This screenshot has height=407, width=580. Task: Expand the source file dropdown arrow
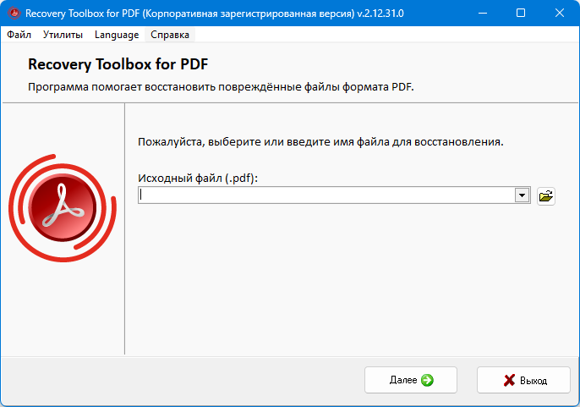[x=522, y=195]
